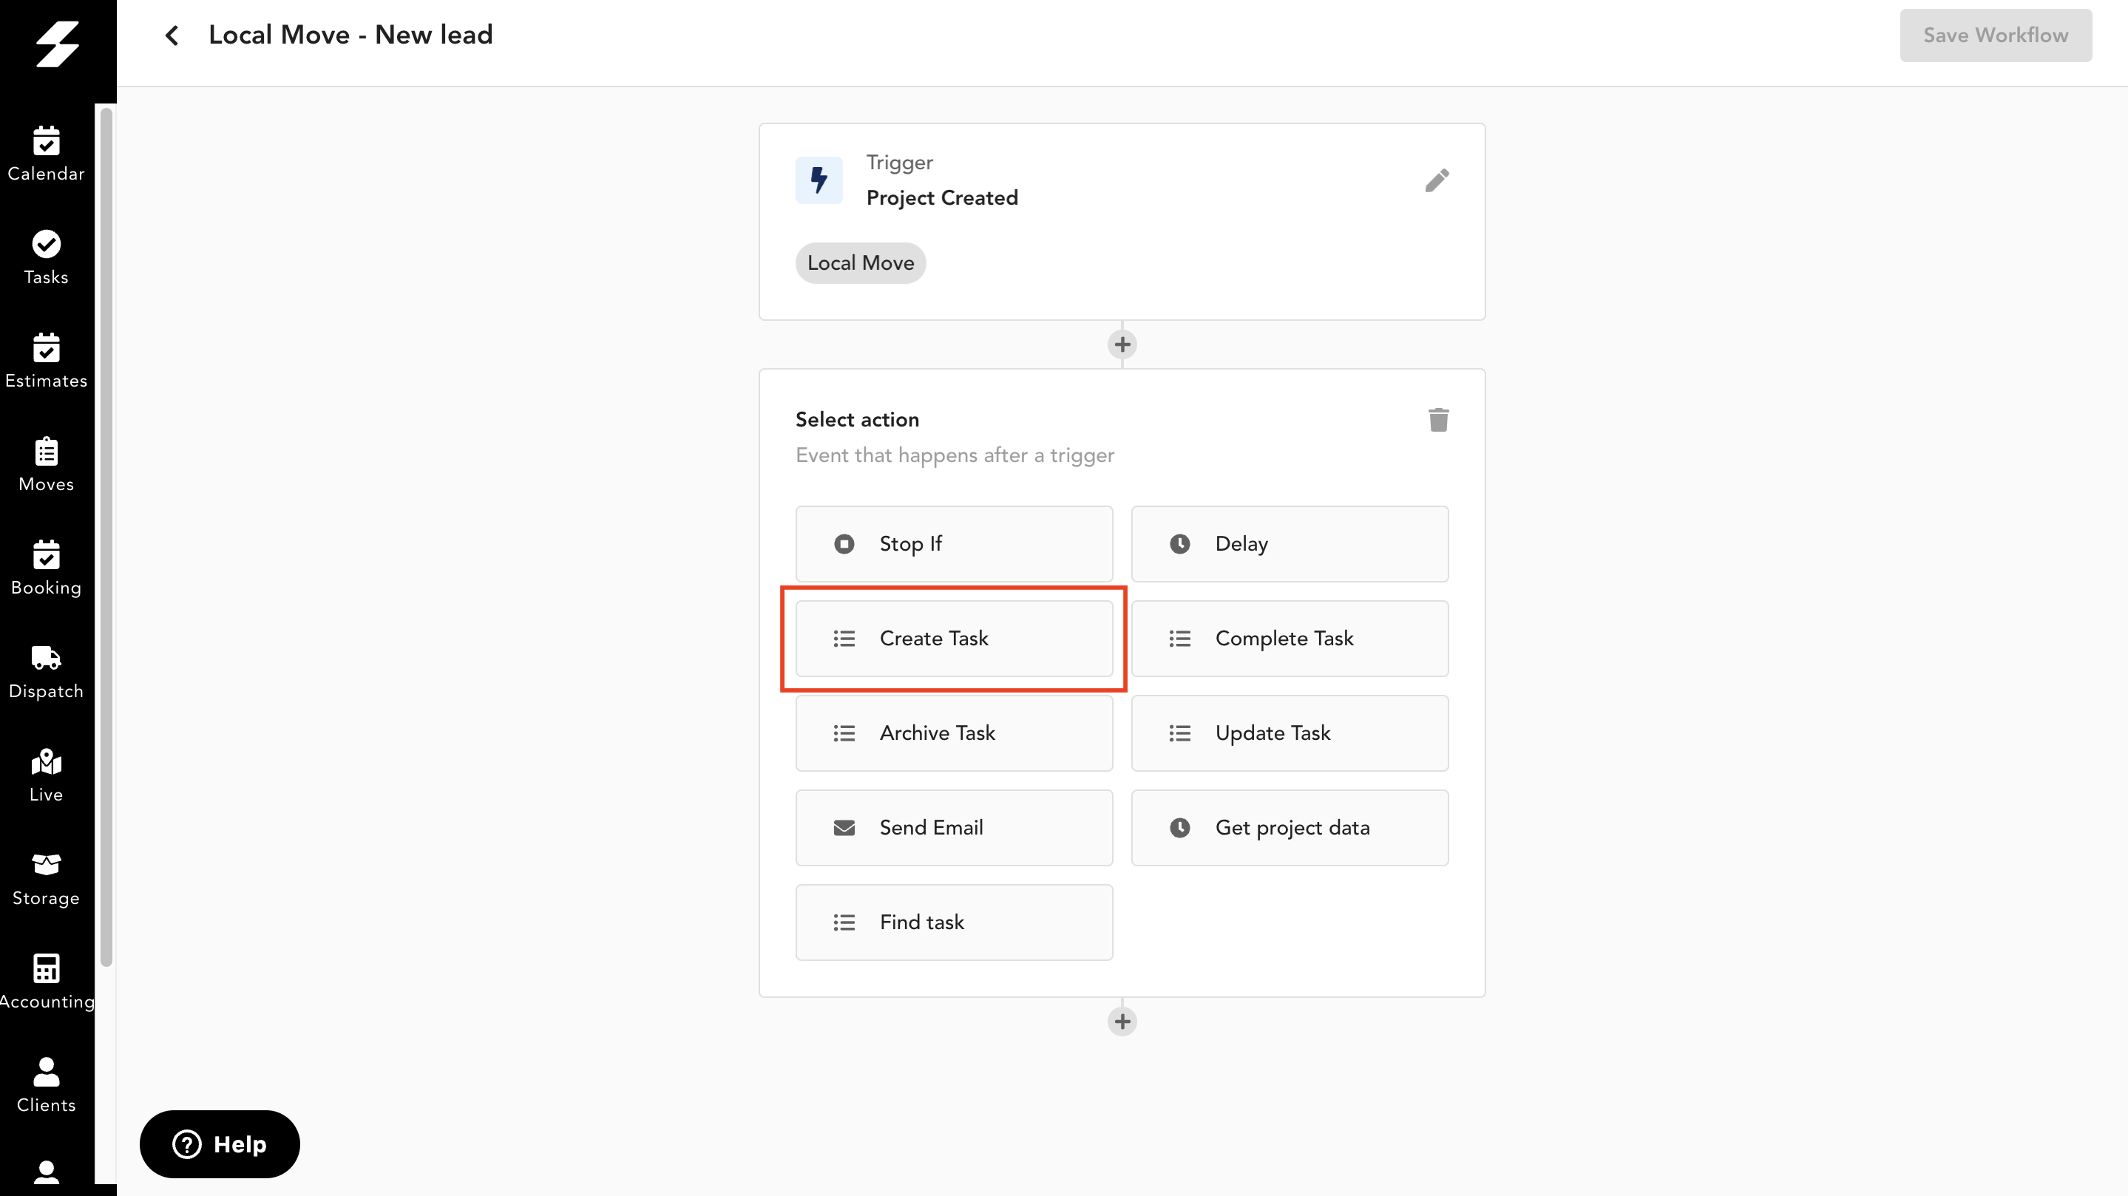Click the Get project data option
Viewport: 2128px width, 1196px height.
tap(1289, 828)
